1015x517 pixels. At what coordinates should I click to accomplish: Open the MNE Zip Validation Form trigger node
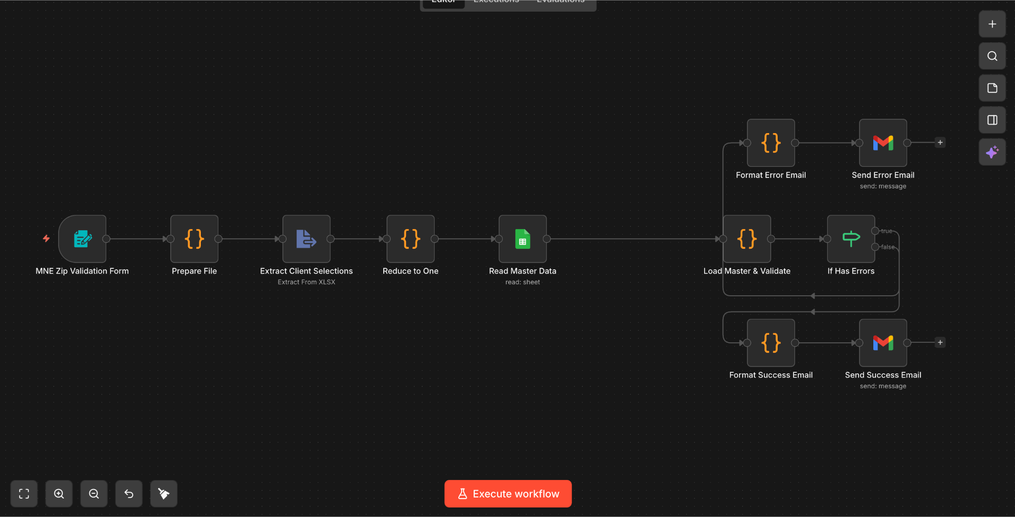82,239
